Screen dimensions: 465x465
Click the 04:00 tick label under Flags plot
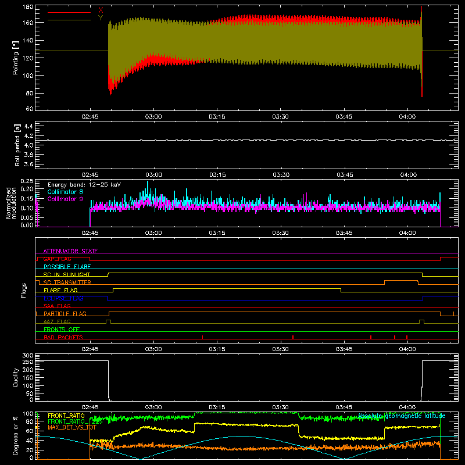[407, 349]
